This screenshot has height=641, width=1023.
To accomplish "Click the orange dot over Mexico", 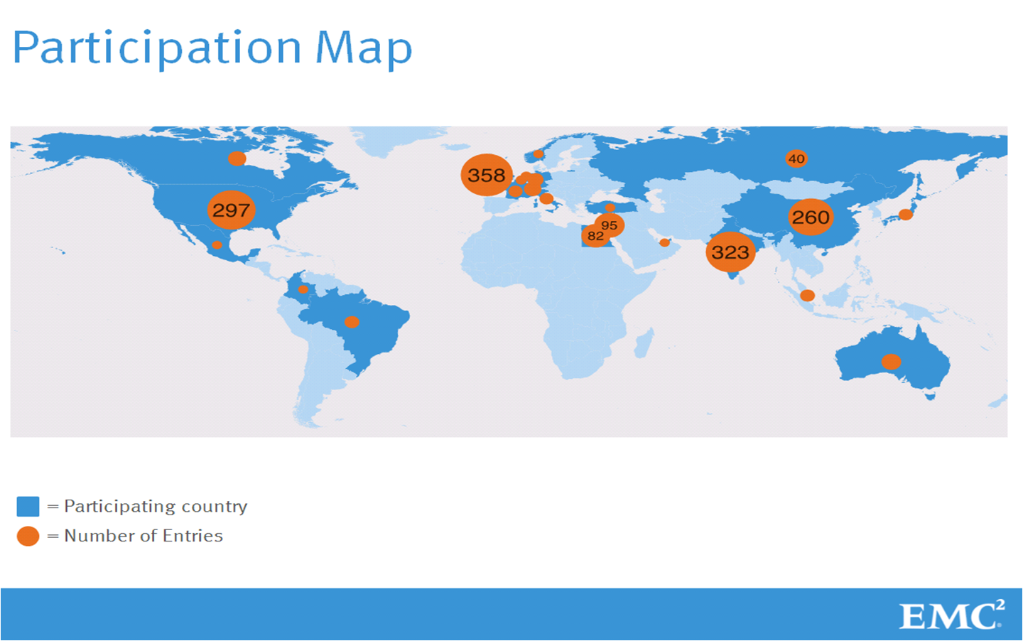I will (x=217, y=245).
